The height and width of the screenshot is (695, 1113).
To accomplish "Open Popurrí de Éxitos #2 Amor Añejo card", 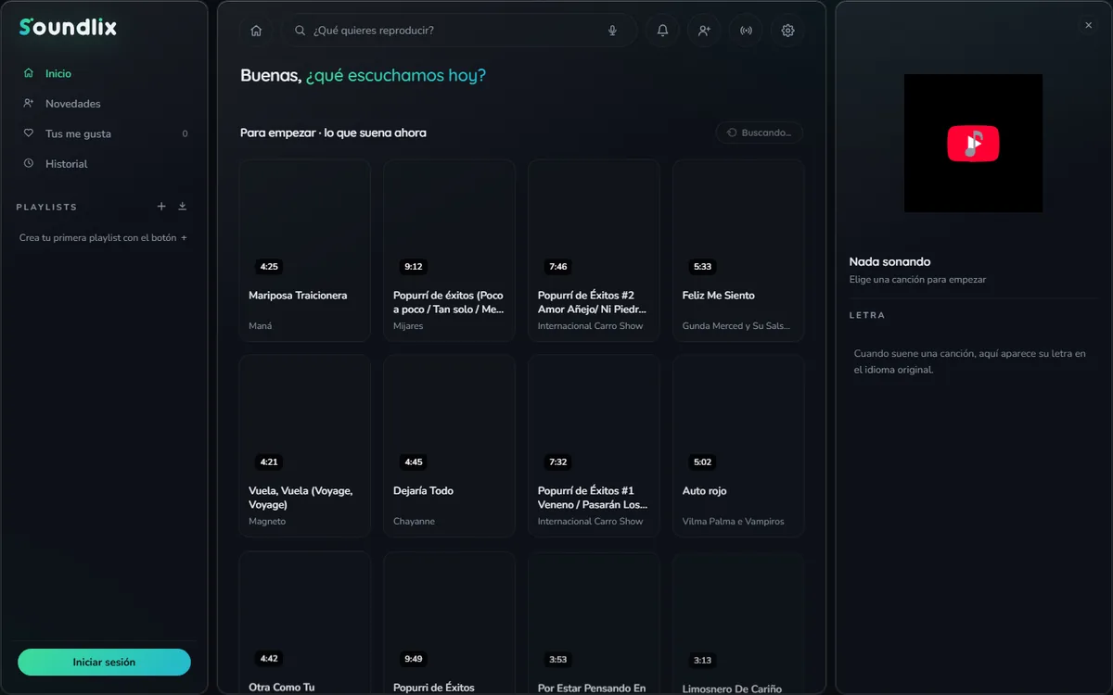I will tap(594, 250).
